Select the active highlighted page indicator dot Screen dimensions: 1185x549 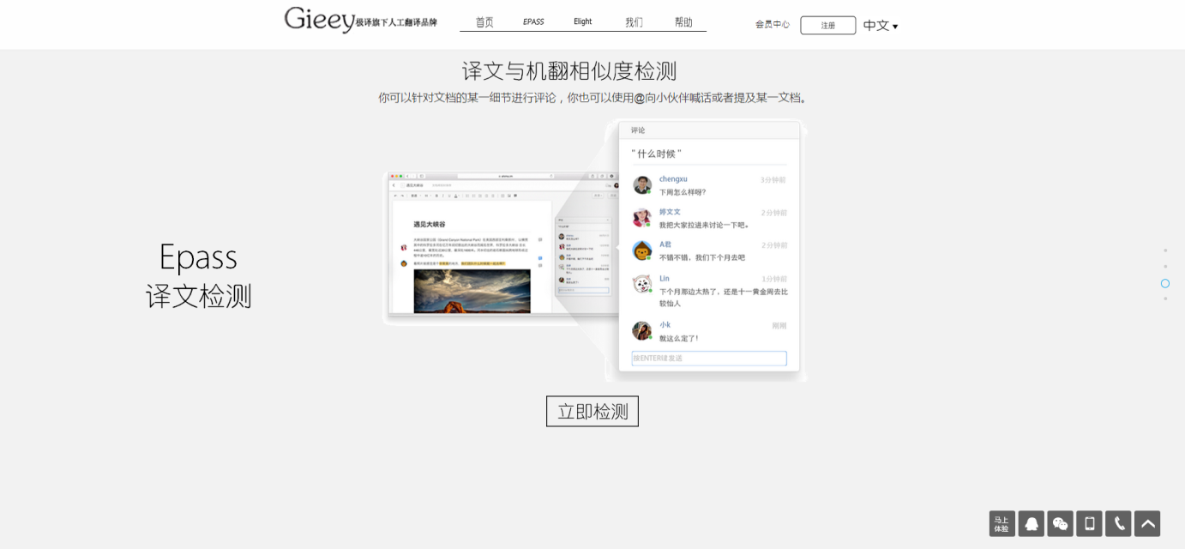[x=1165, y=283]
